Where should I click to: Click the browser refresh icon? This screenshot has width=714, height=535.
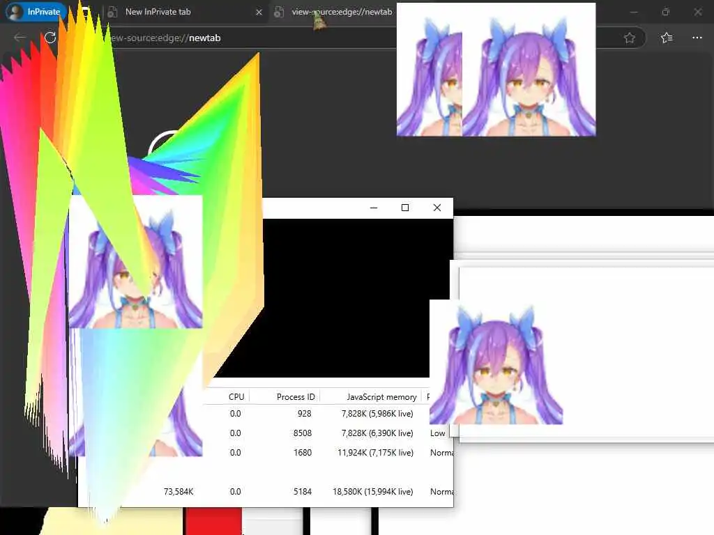50,38
